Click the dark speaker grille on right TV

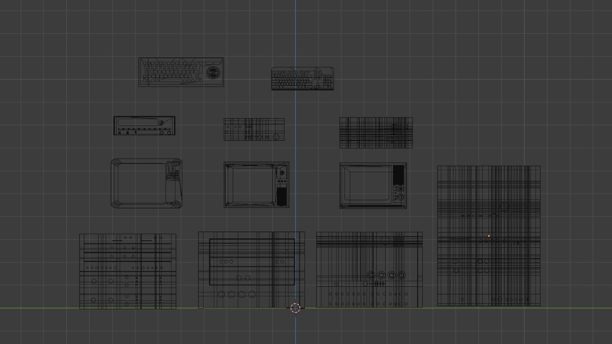[x=398, y=174]
